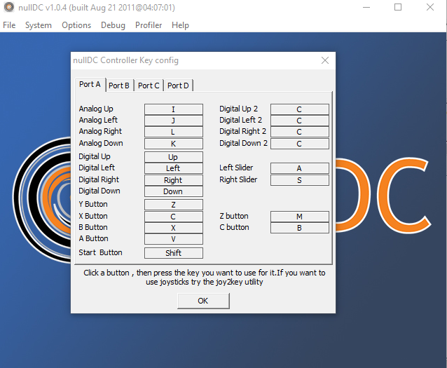Switch to the Port D tab
Image resolution: width=447 pixels, height=368 pixels.
(178, 86)
